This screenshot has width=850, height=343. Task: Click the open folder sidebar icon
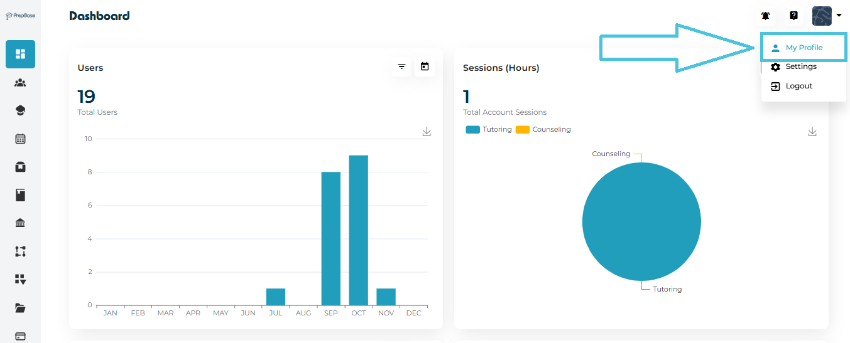click(x=20, y=308)
